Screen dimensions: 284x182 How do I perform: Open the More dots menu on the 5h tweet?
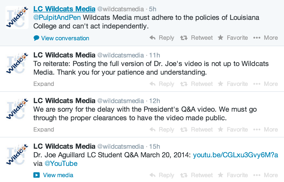click(257, 38)
